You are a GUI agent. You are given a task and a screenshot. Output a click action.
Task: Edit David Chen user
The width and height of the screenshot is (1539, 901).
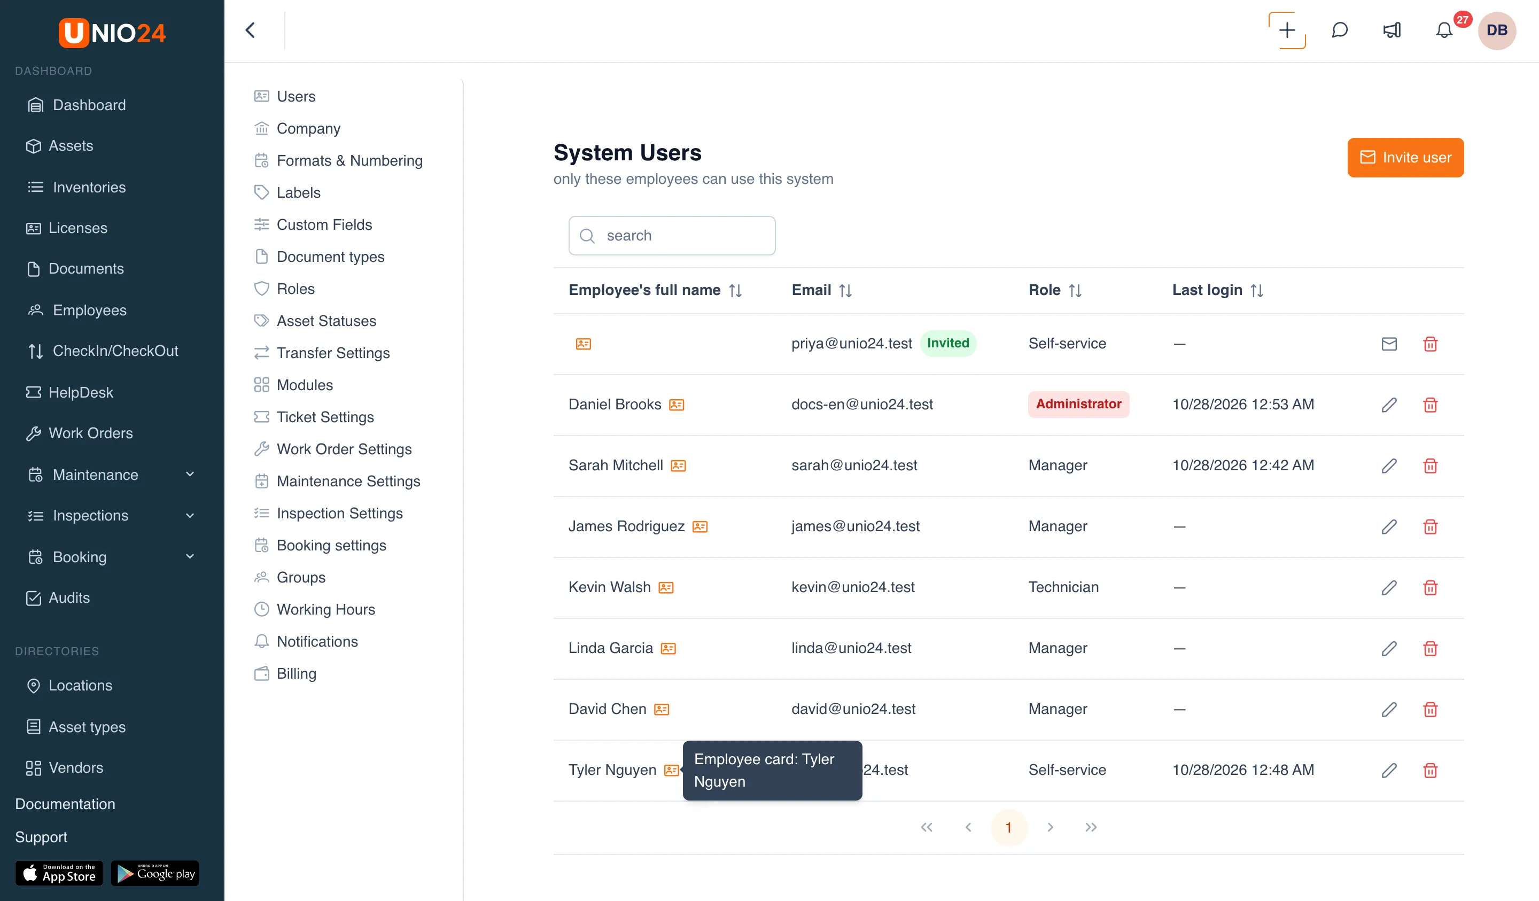click(1389, 709)
